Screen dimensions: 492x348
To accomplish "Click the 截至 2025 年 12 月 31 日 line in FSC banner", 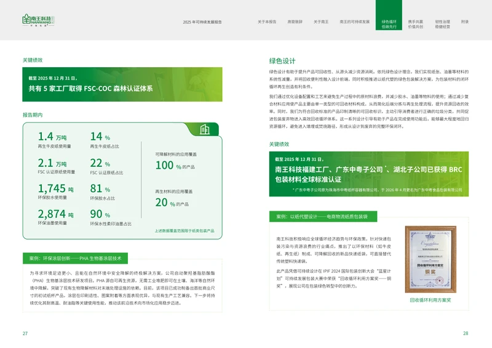I will pyautogui.click(x=53, y=78).
